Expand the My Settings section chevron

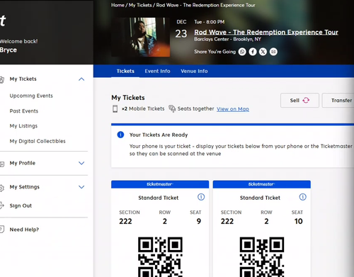81,187
